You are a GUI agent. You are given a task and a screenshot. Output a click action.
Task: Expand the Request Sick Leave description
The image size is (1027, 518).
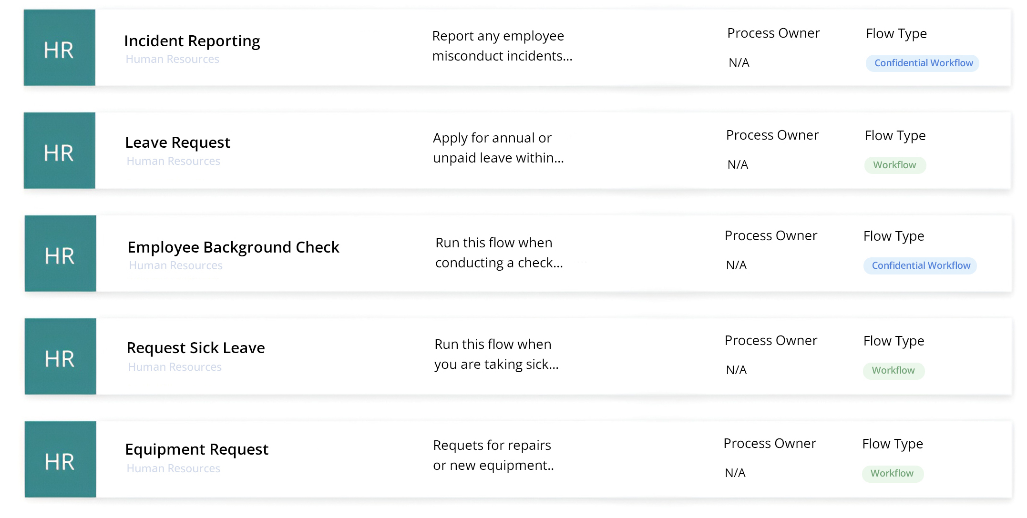(x=496, y=354)
